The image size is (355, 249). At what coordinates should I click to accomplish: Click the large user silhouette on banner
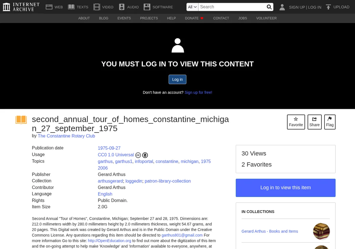tap(178, 45)
